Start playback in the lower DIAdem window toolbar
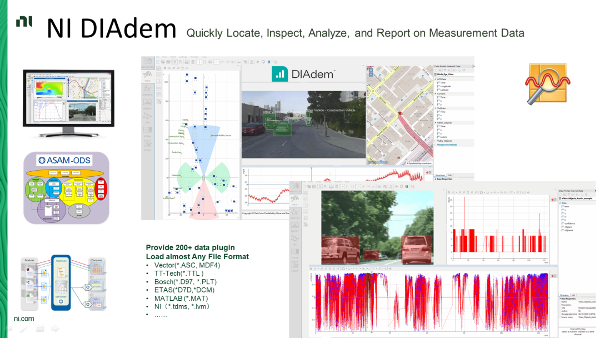This screenshot has height=338, width=600. pos(397,186)
